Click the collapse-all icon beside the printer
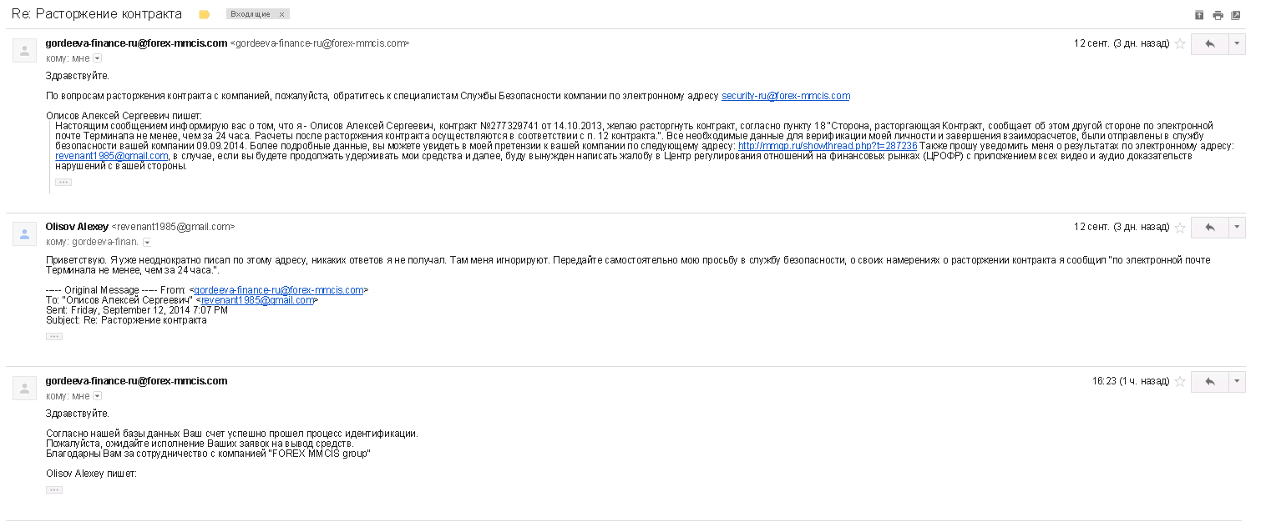1266x527 pixels. tap(1199, 15)
